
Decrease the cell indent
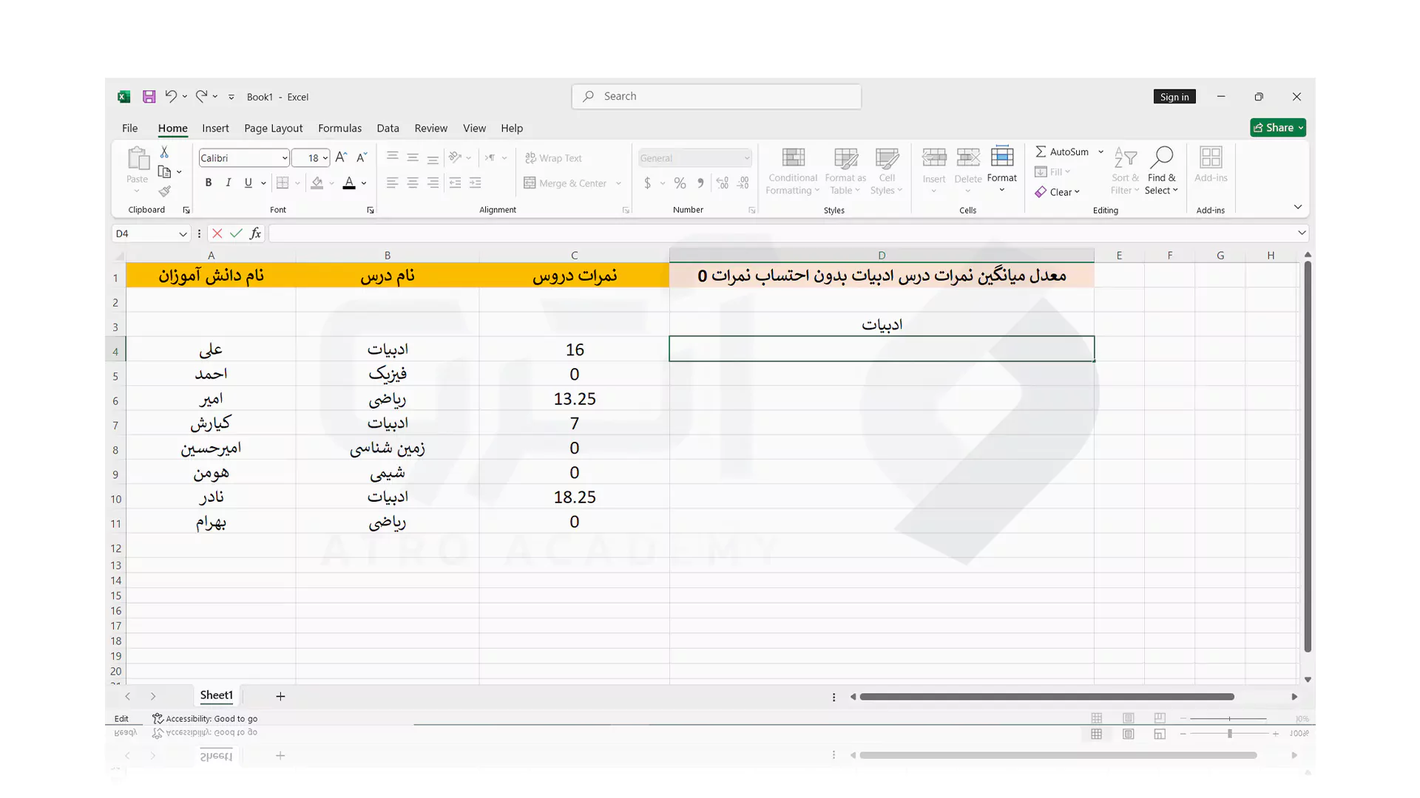pos(455,183)
